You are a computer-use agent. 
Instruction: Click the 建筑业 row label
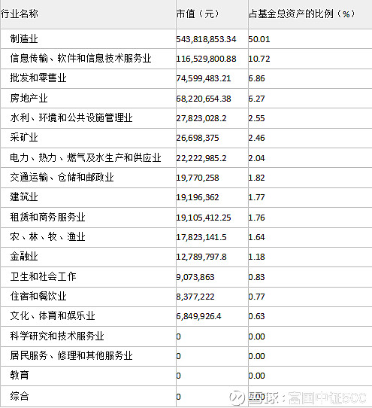[x=24, y=196]
